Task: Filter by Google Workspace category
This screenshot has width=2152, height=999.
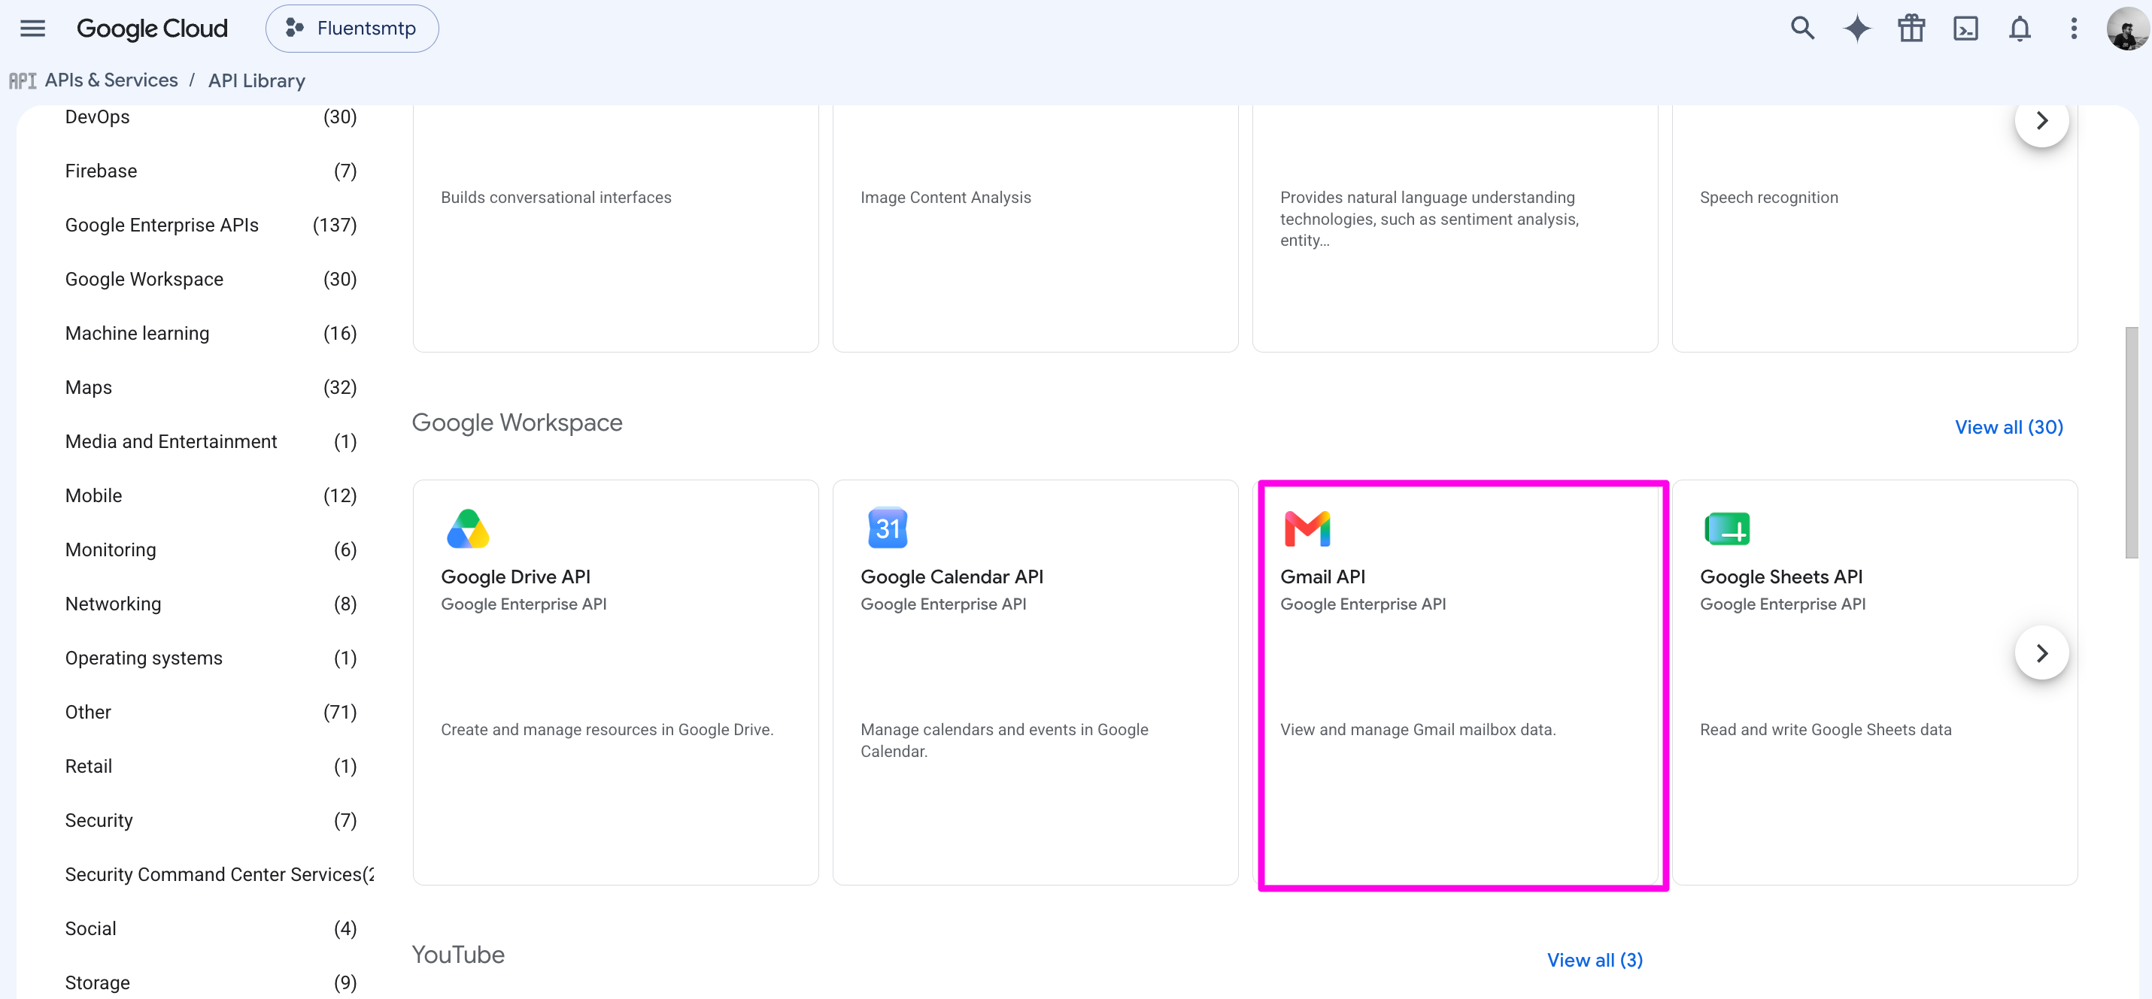Action: pos(211,280)
